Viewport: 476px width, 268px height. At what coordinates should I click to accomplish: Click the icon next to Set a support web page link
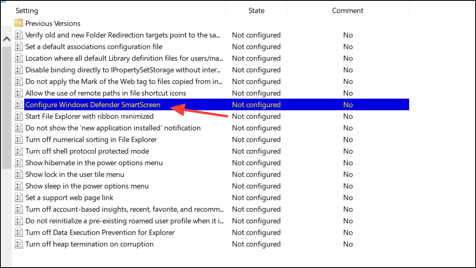[x=19, y=198]
